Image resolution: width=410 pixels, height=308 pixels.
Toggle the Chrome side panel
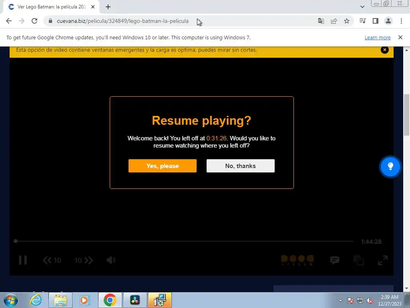[376, 21]
